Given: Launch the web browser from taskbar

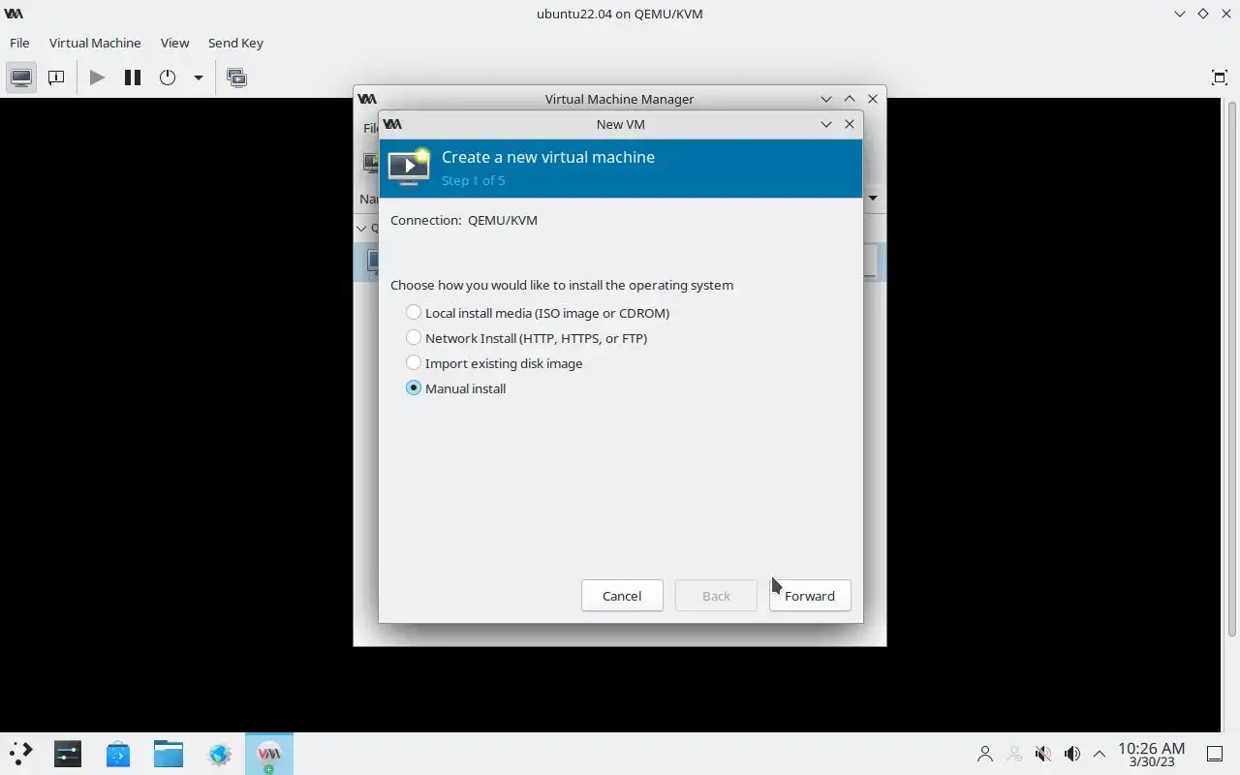Looking at the screenshot, I should [219, 754].
